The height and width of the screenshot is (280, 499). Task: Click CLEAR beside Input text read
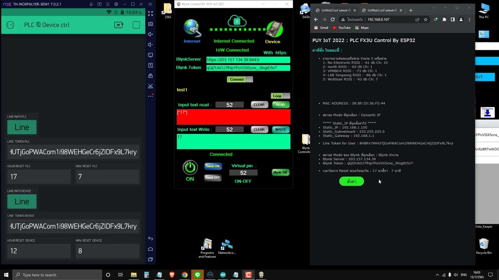(x=259, y=105)
